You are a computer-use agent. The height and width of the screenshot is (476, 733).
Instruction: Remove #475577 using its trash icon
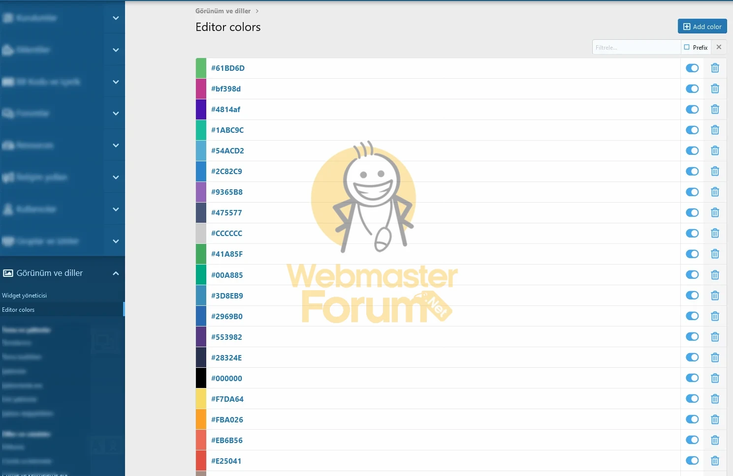pyautogui.click(x=715, y=212)
